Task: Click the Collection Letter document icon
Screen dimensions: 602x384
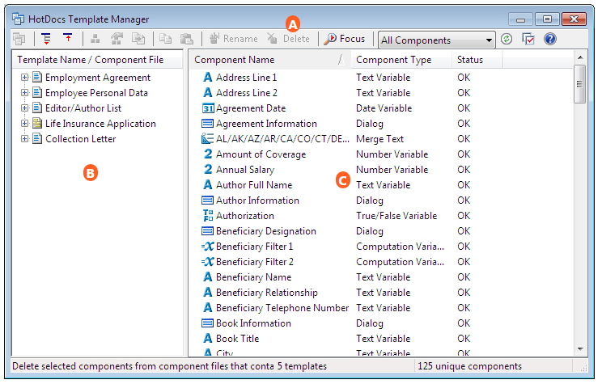Action: pyautogui.click(x=37, y=138)
